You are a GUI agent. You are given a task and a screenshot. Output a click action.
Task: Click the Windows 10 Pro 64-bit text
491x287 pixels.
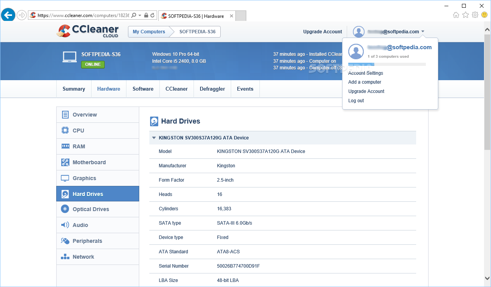pos(176,54)
